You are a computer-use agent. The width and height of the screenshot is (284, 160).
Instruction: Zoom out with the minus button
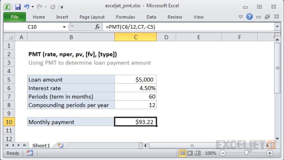(x=223, y=153)
